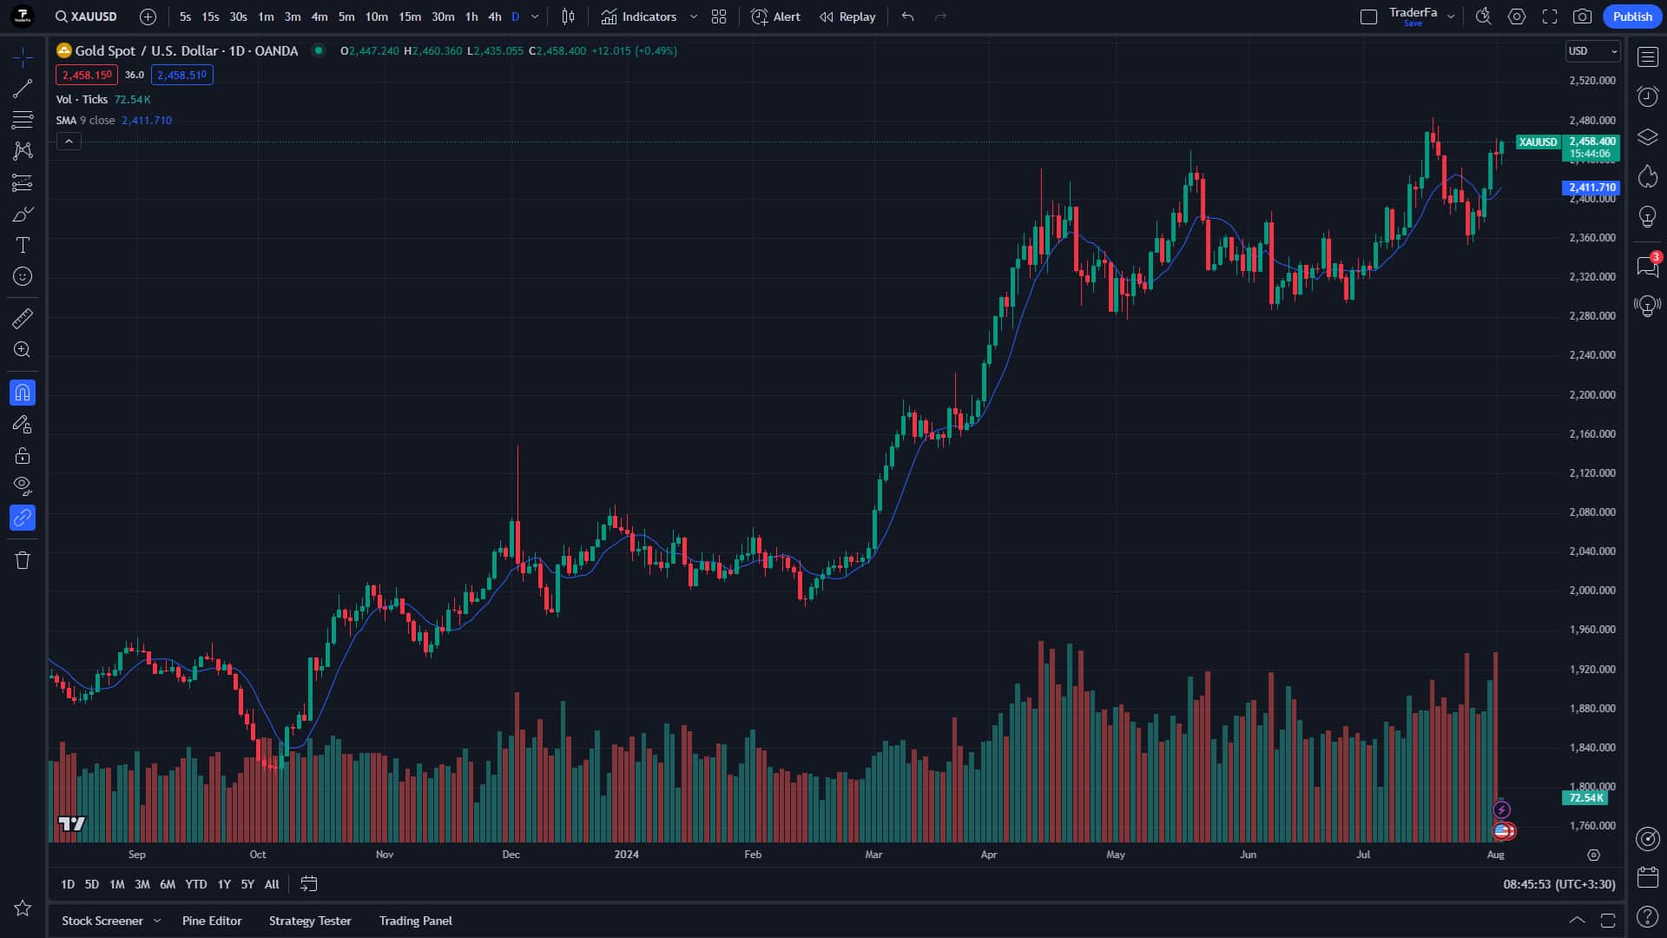Open the go to date calendar
The image size is (1667, 938).
[x=309, y=884]
